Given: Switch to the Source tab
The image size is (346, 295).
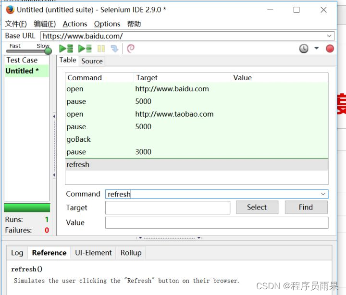Looking at the screenshot, I should click(x=92, y=61).
